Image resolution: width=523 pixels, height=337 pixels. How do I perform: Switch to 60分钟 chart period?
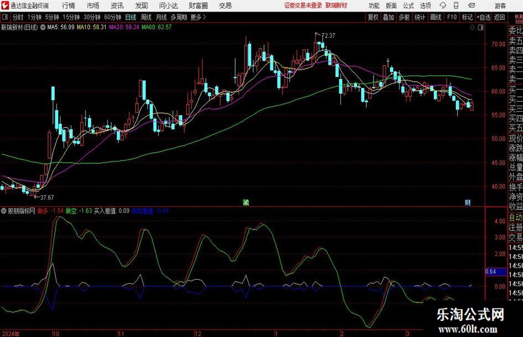(x=112, y=17)
